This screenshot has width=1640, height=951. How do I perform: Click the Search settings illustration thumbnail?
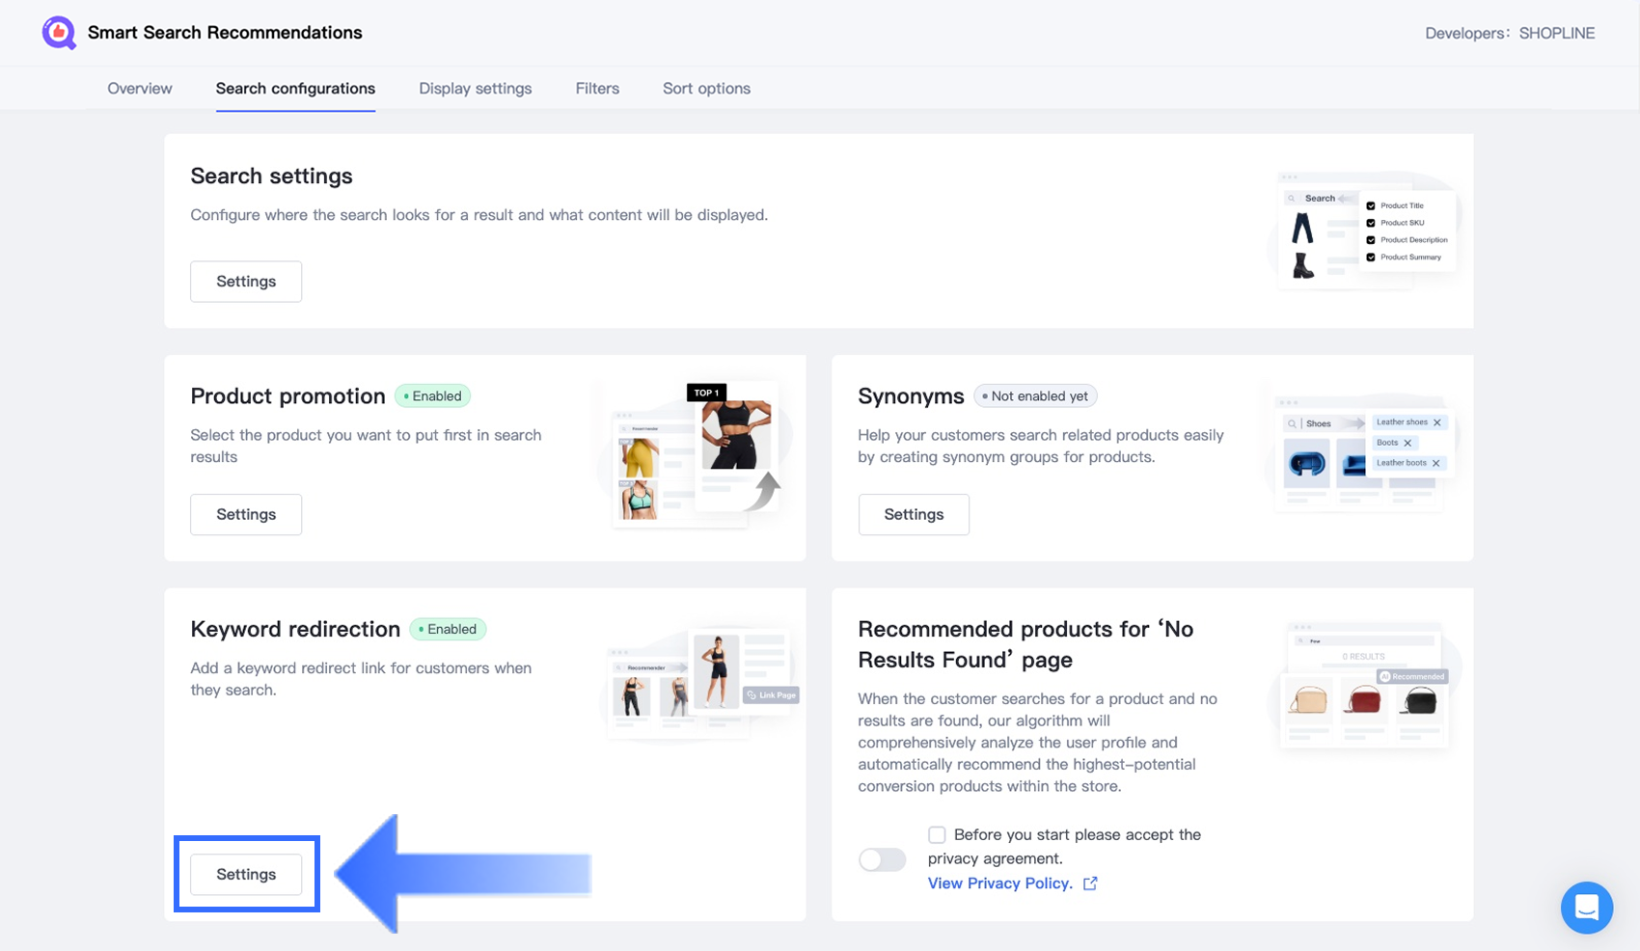(x=1364, y=230)
